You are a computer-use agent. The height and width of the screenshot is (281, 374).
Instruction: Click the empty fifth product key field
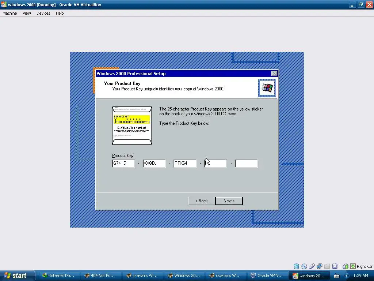point(247,164)
